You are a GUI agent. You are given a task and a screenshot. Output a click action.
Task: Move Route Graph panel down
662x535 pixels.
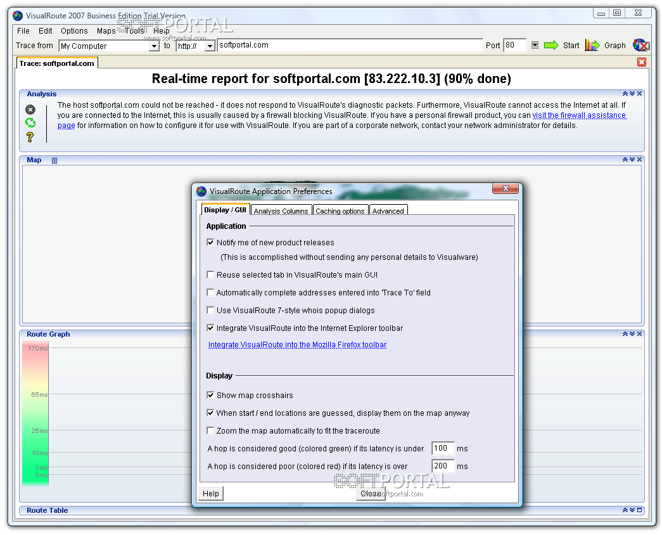632,334
